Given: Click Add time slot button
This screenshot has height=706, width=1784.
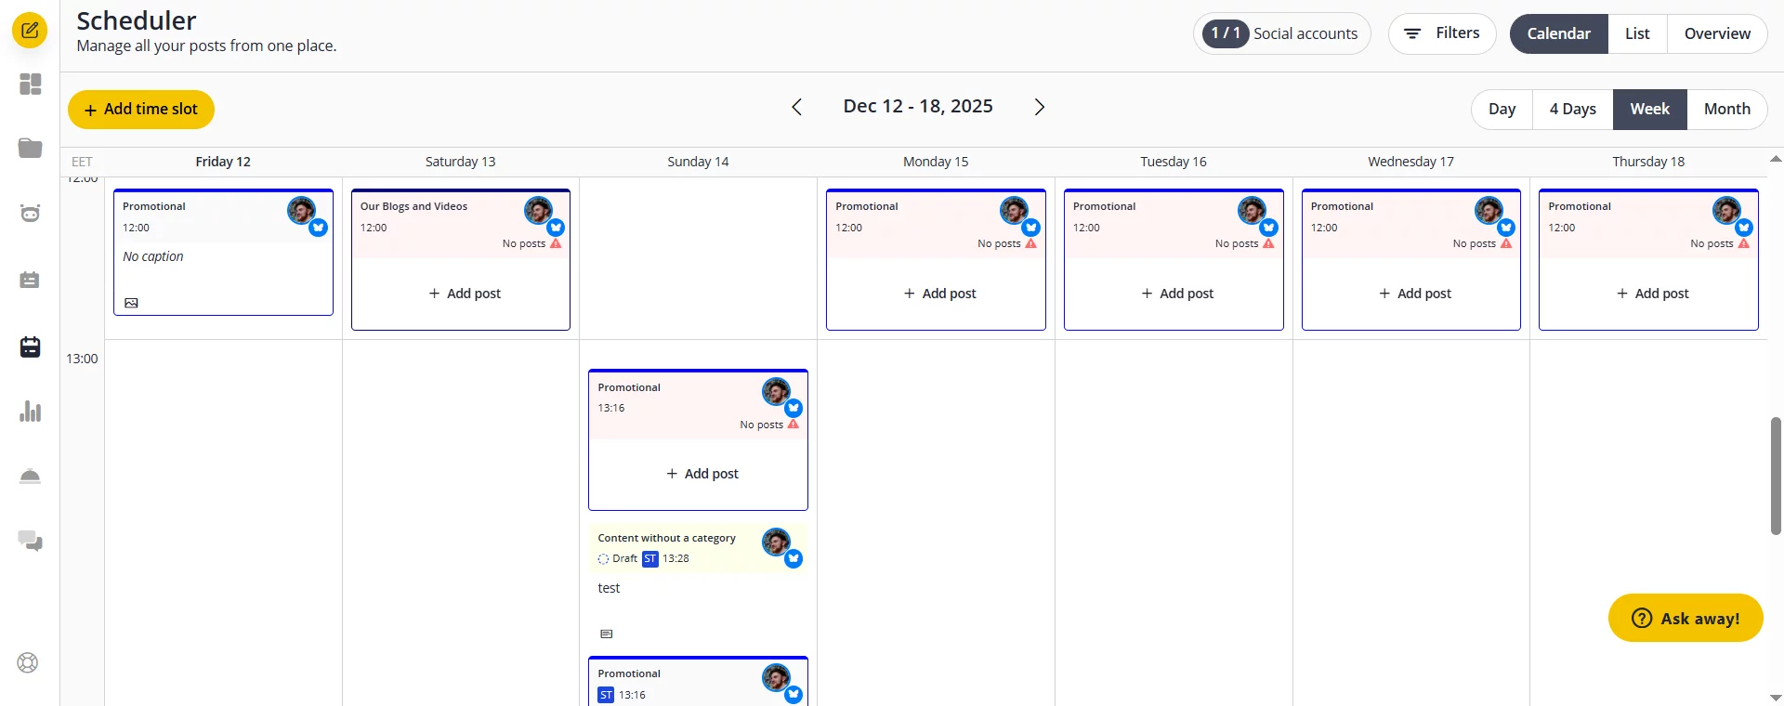Looking at the screenshot, I should 141,110.
